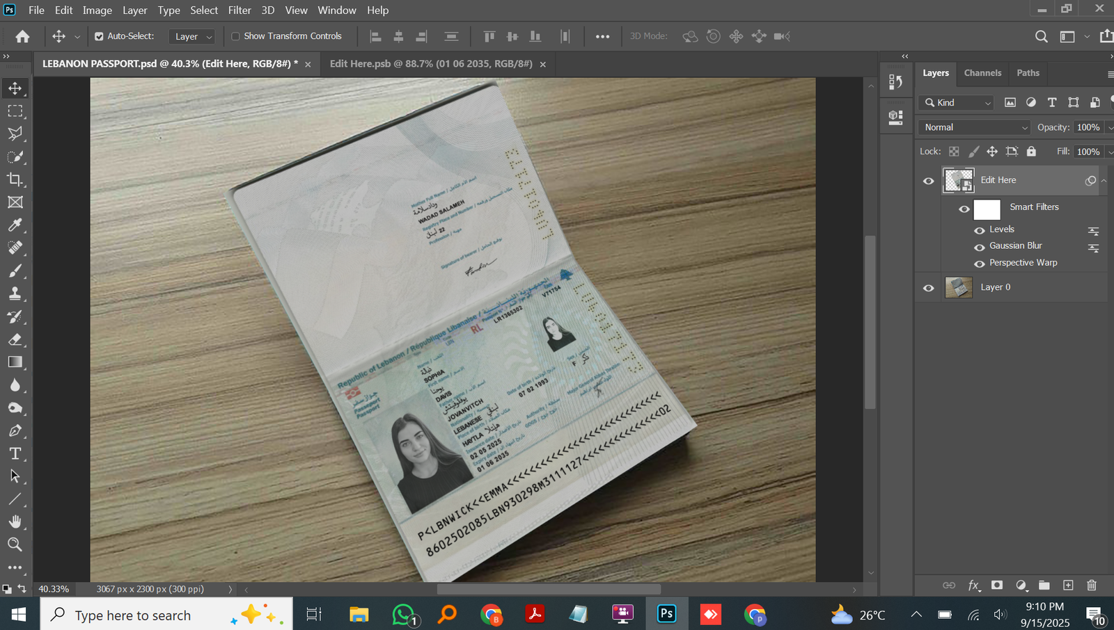Select the Horizontal Type tool
The image size is (1114, 630).
pyautogui.click(x=15, y=454)
